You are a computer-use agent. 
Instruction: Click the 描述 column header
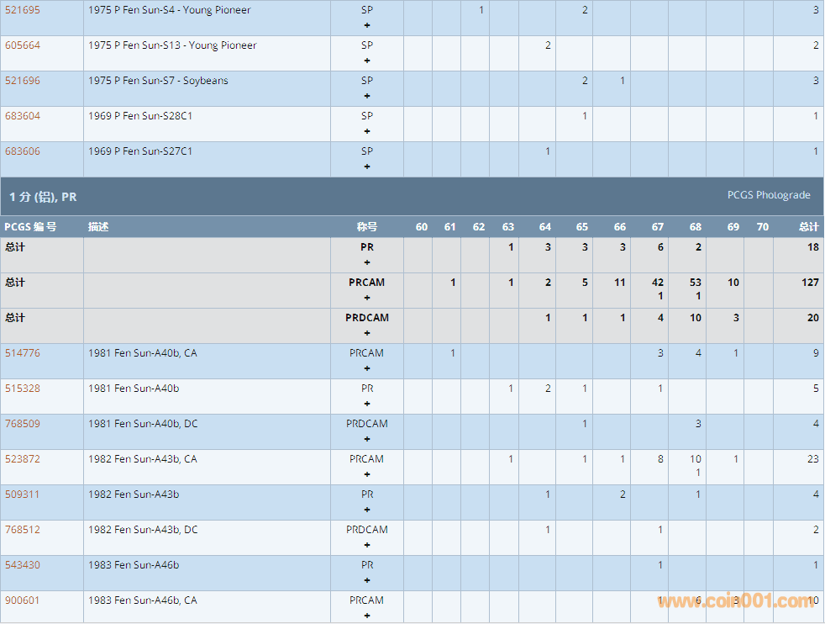pos(98,227)
